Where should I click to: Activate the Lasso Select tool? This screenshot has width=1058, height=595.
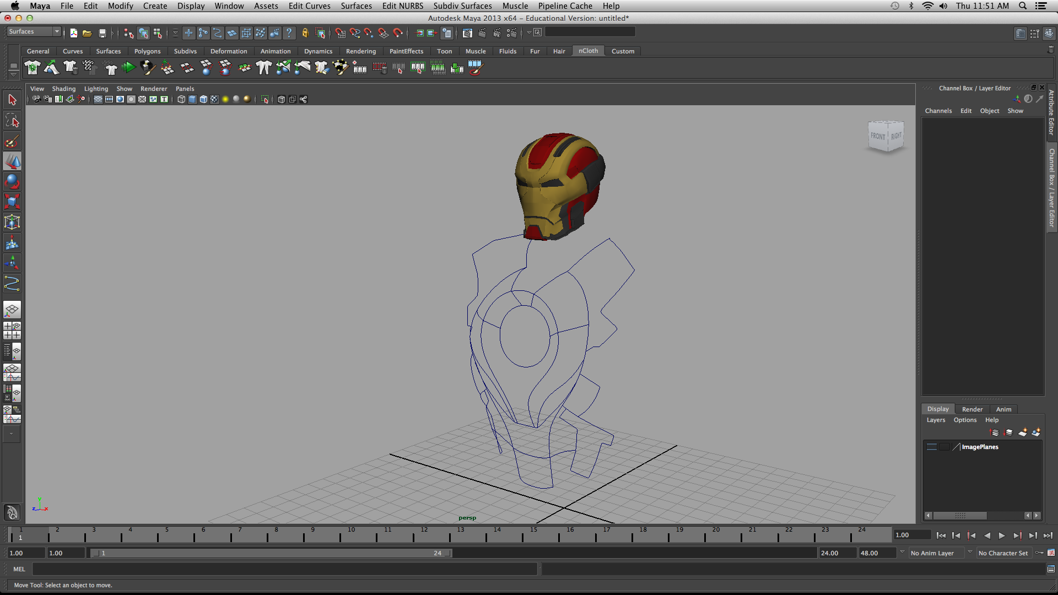[12, 121]
